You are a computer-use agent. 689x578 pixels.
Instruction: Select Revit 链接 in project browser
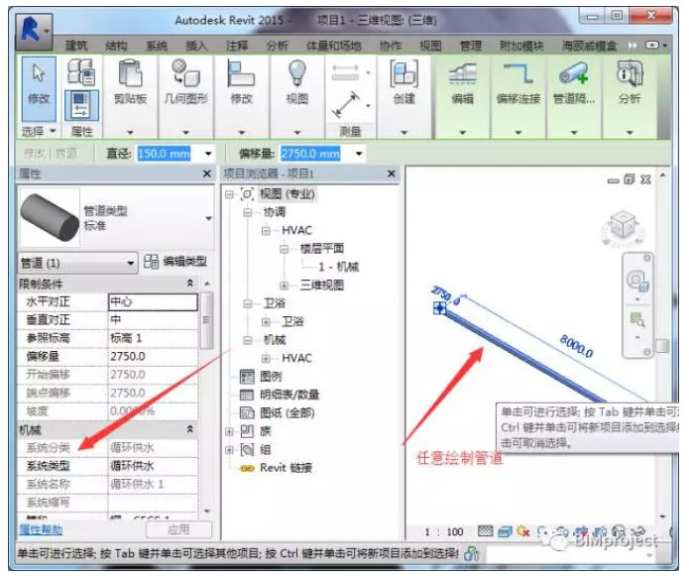coord(286,468)
